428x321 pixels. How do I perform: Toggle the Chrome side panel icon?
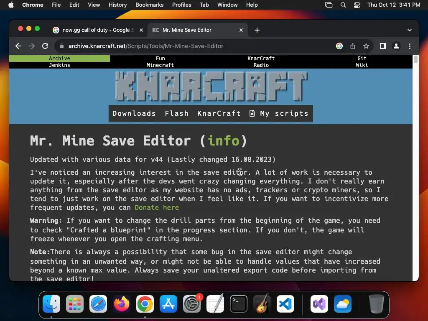[x=383, y=46]
